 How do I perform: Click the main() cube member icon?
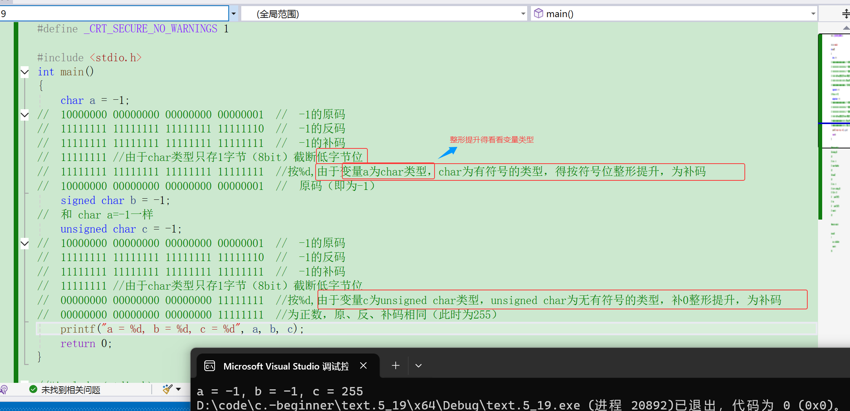538,14
